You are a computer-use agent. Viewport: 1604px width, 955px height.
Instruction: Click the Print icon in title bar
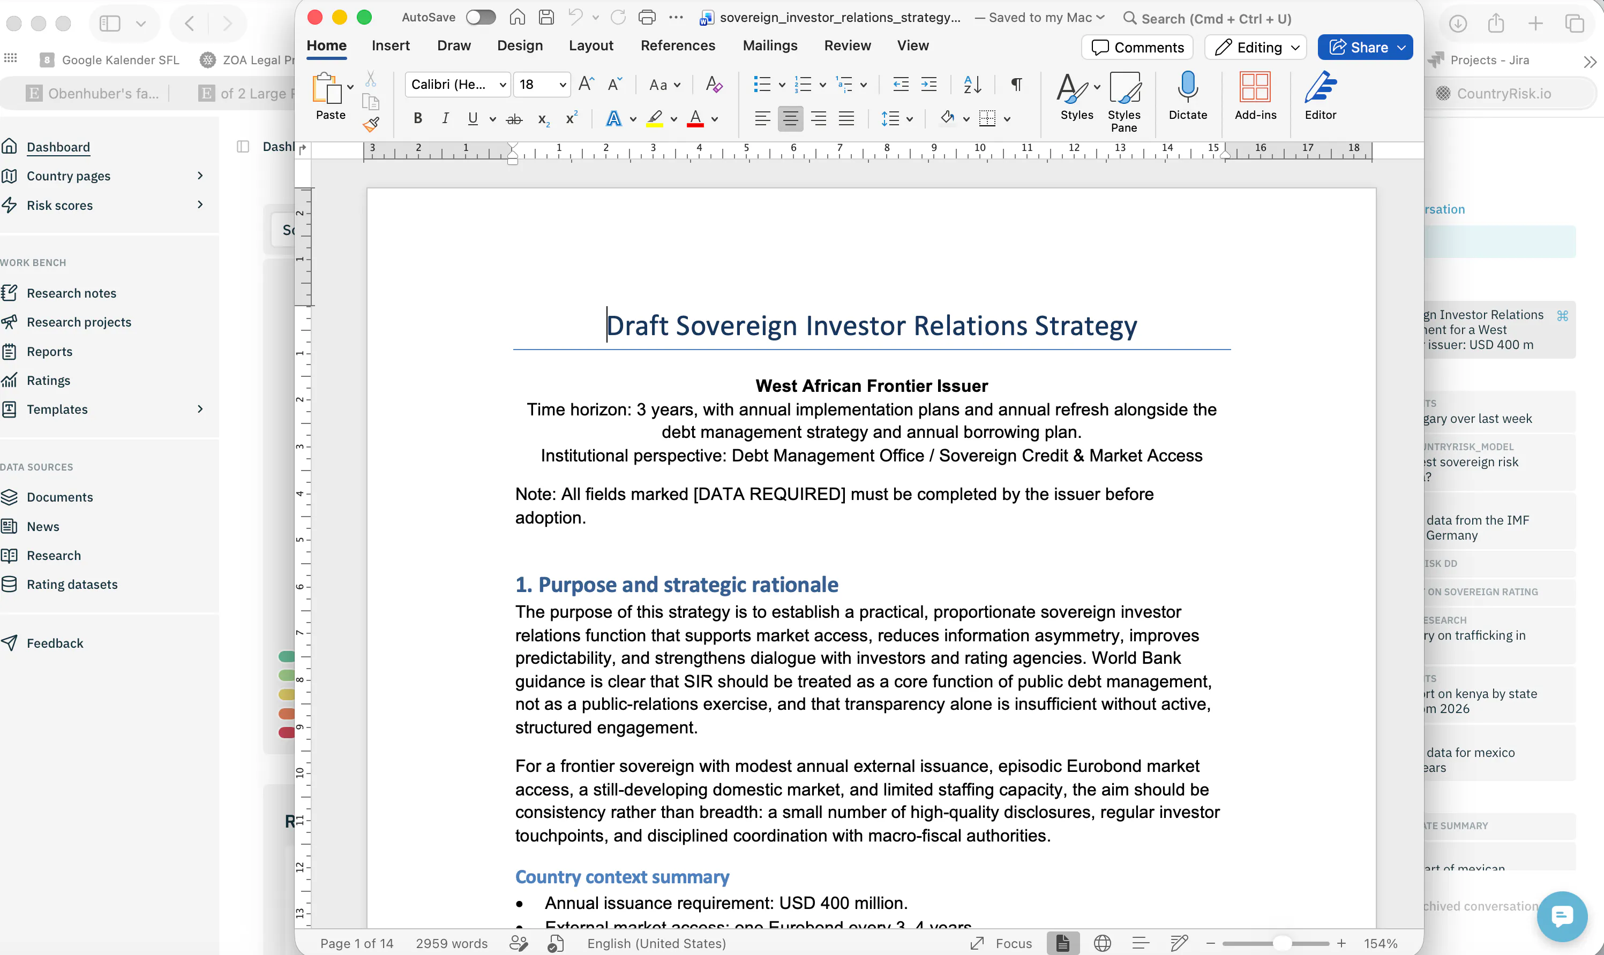click(x=647, y=17)
